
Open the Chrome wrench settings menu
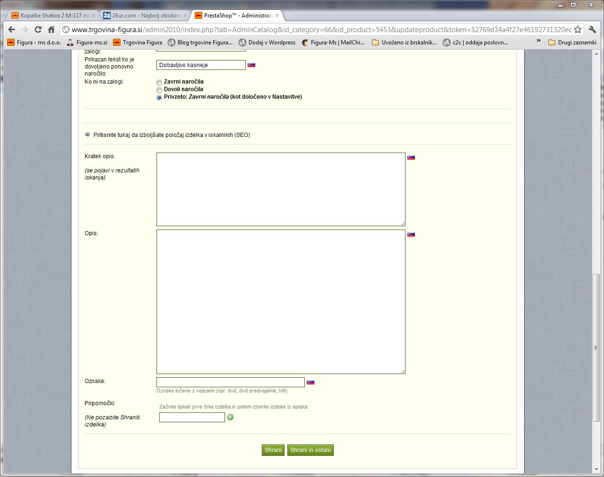click(593, 29)
